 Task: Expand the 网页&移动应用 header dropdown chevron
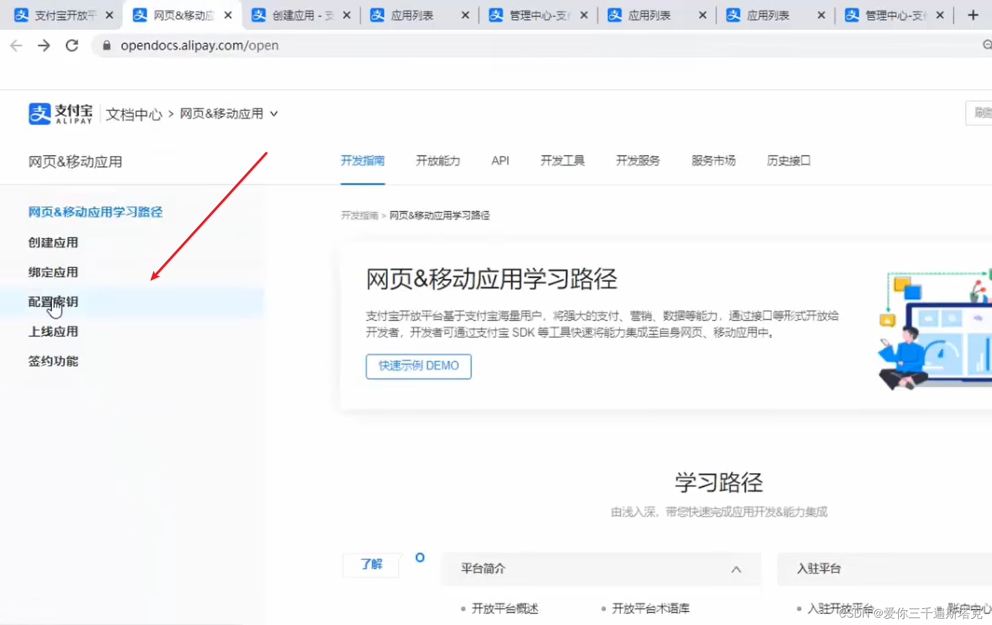pos(274,113)
